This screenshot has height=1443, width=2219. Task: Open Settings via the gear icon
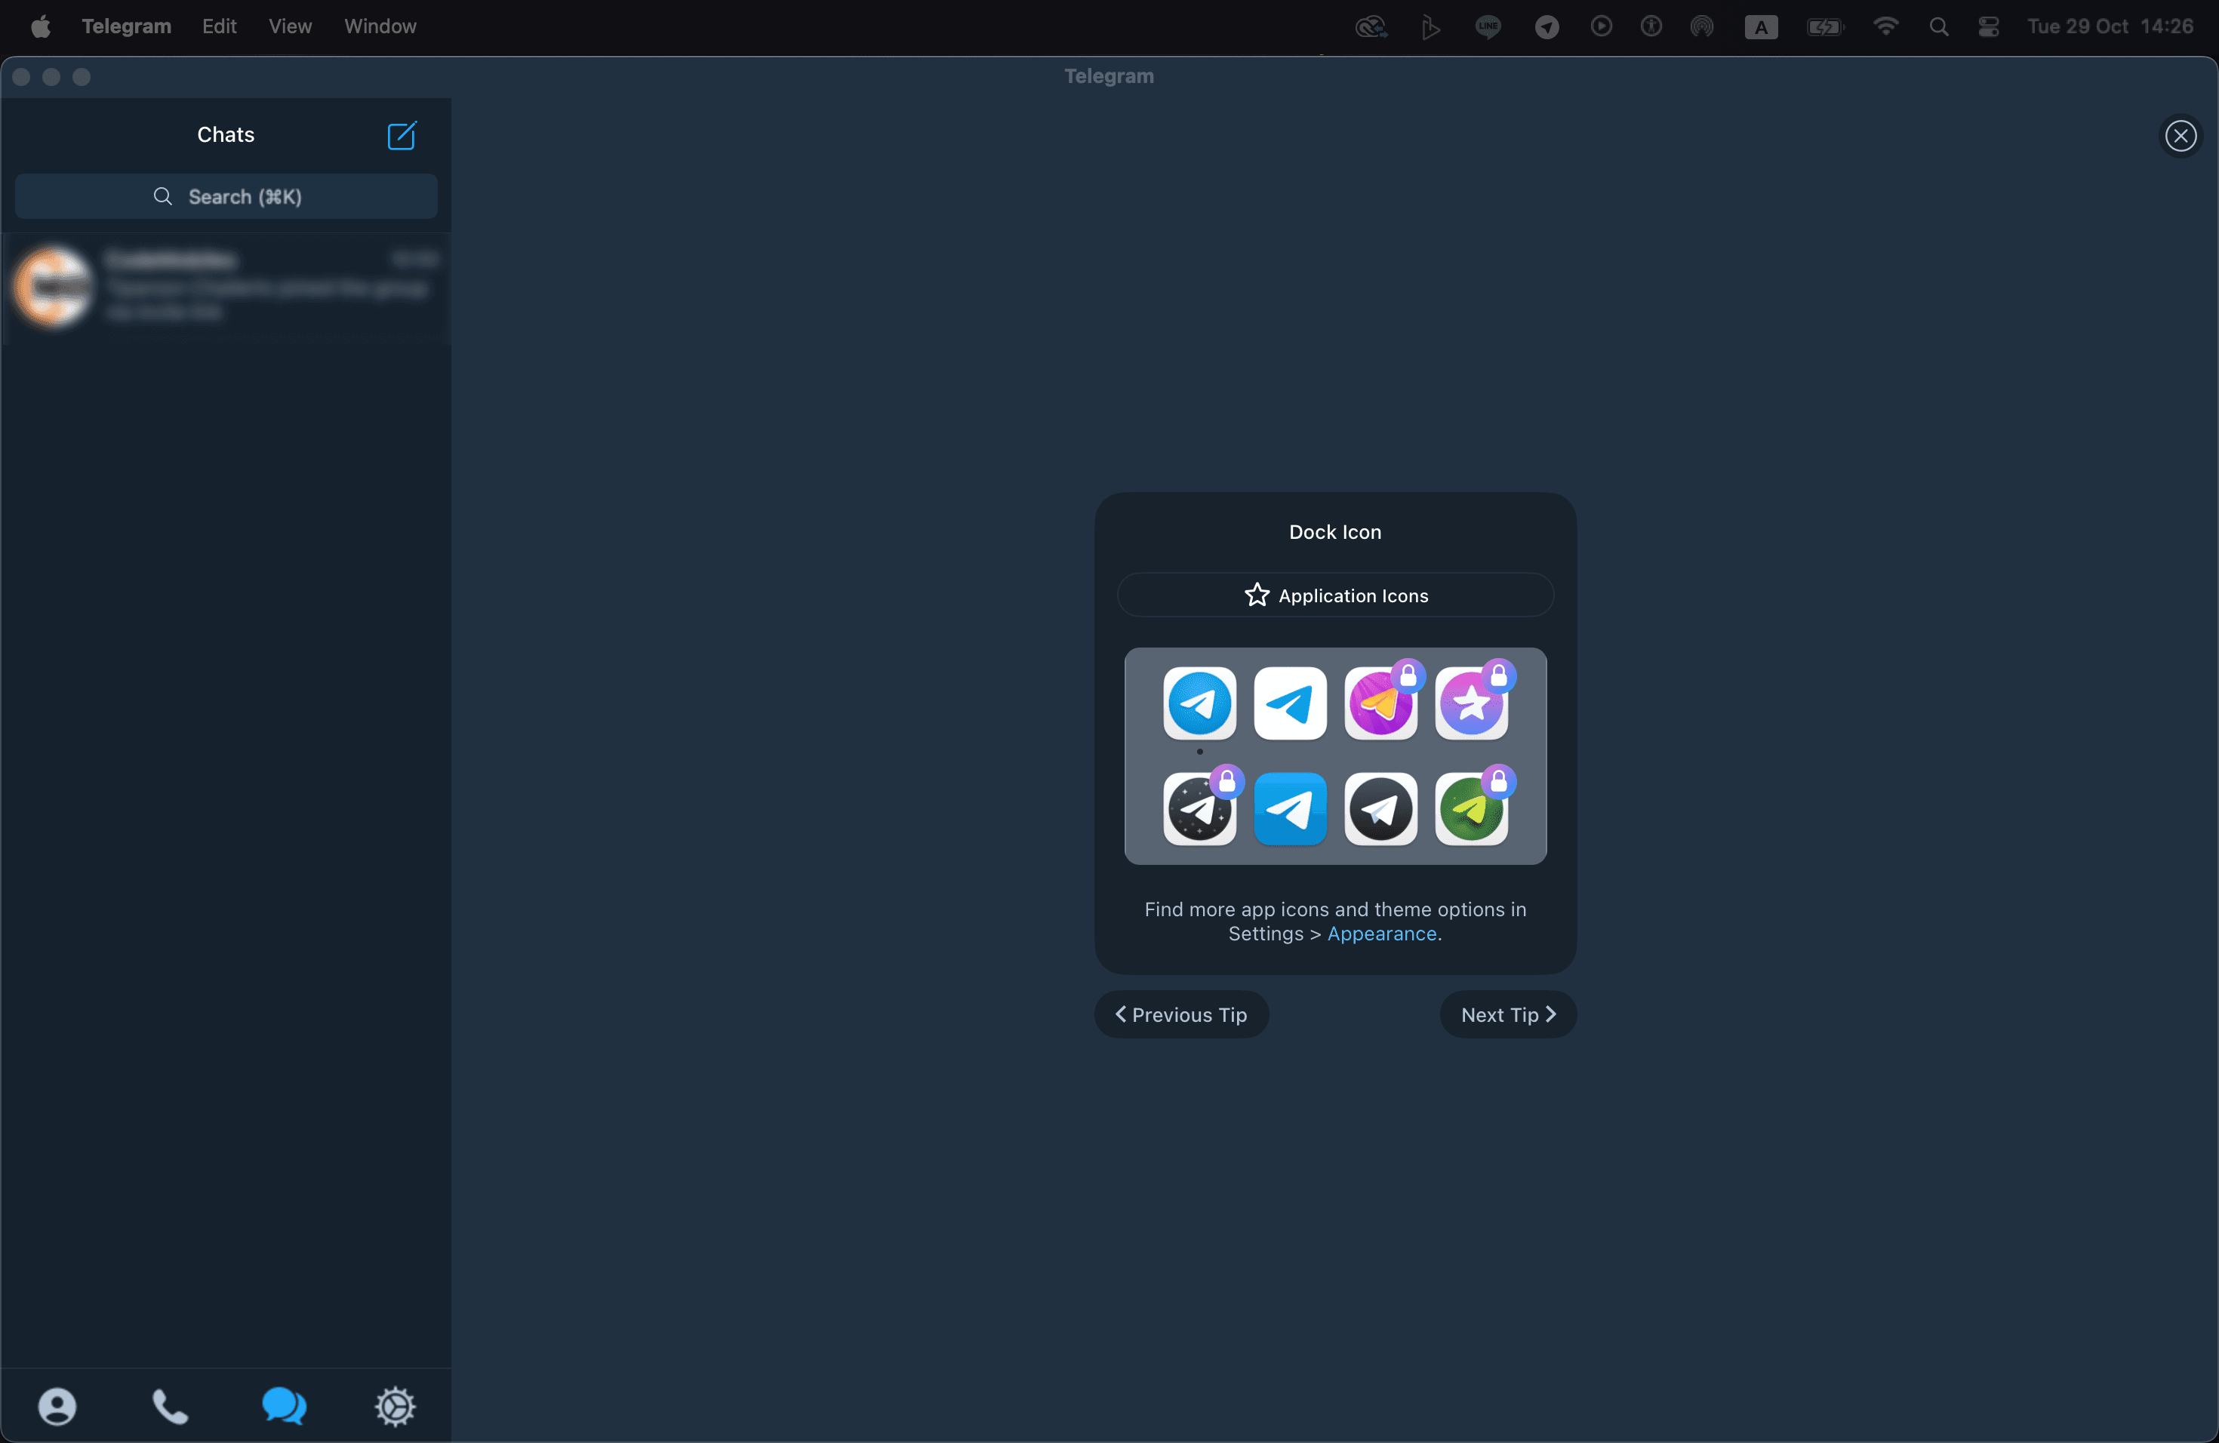[395, 1407]
